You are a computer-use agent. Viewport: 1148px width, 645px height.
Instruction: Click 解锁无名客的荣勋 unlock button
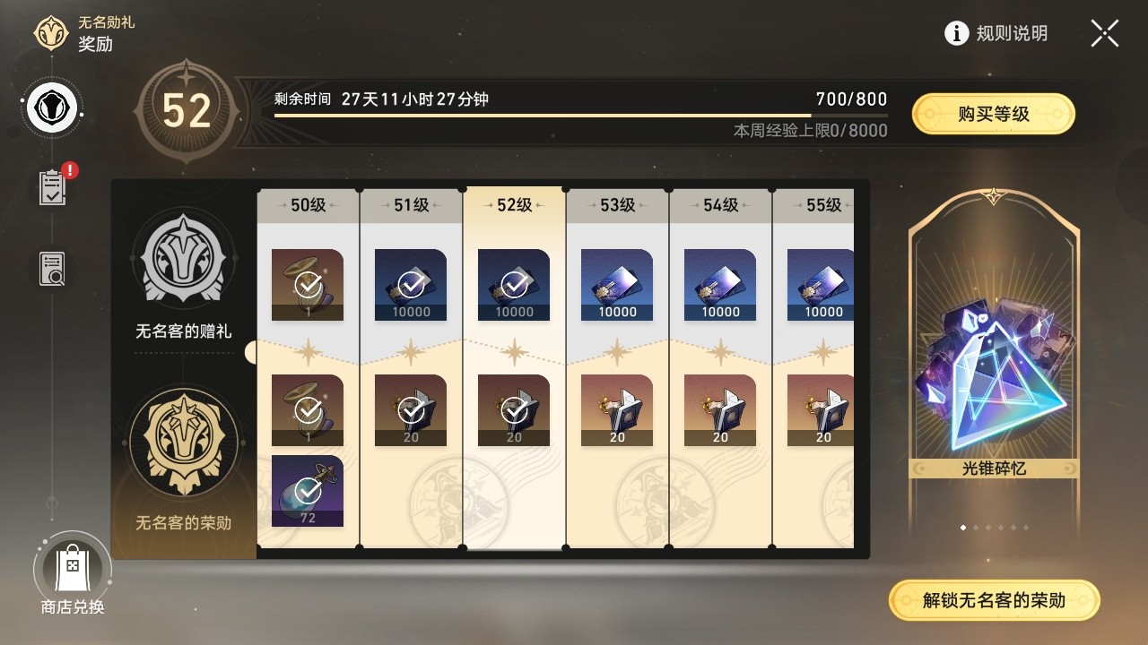click(x=994, y=600)
